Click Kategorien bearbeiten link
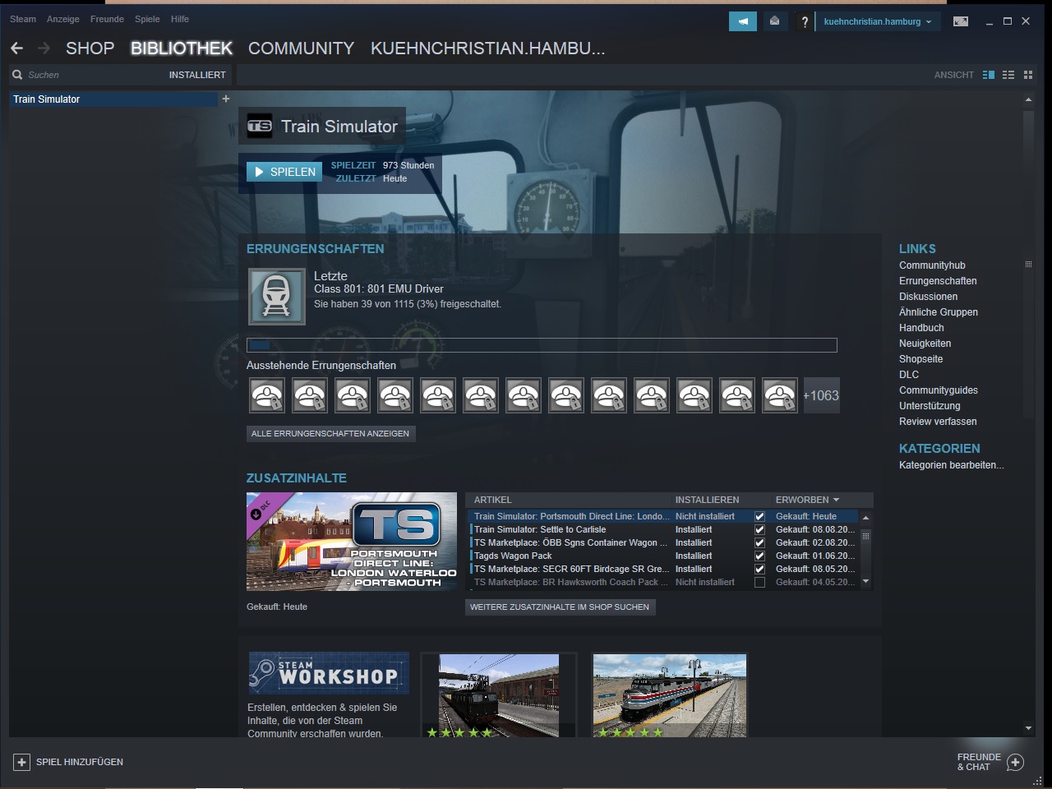 (x=952, y=465)
